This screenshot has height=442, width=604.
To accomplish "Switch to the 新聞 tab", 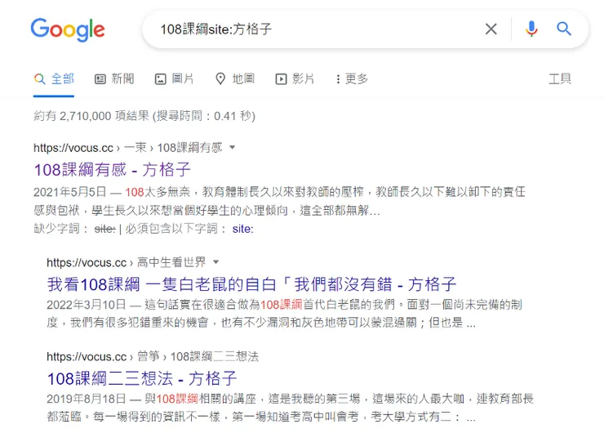I will pos(114,79).
